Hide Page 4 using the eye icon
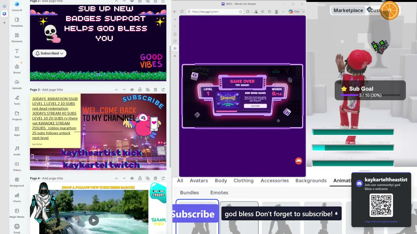 point(132,178)
